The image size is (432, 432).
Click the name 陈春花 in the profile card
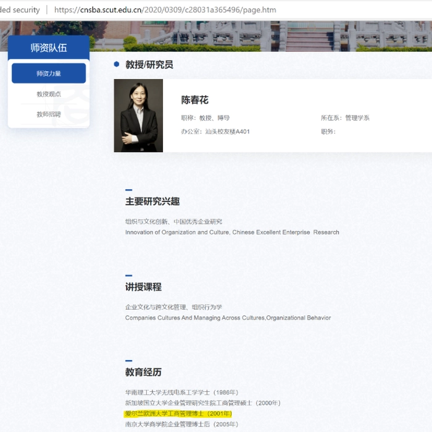pyautogui.click(x=194, y=100)
